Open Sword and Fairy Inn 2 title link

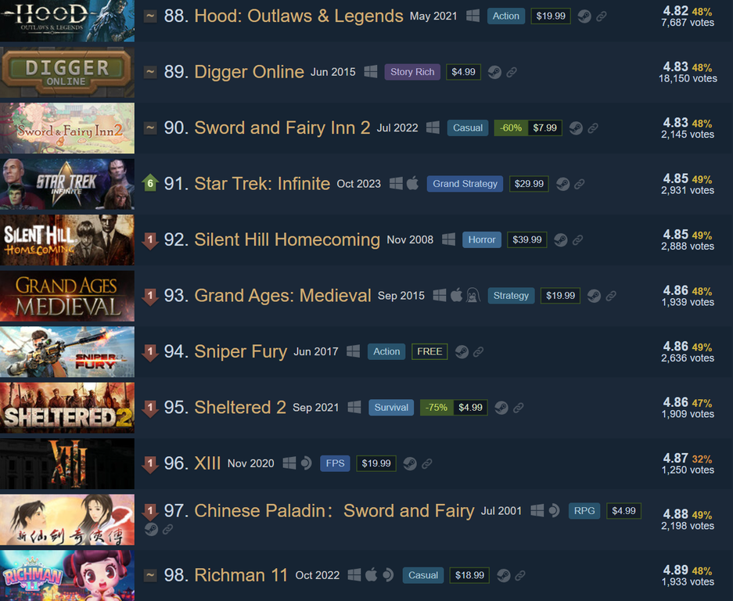click(282, 128)
